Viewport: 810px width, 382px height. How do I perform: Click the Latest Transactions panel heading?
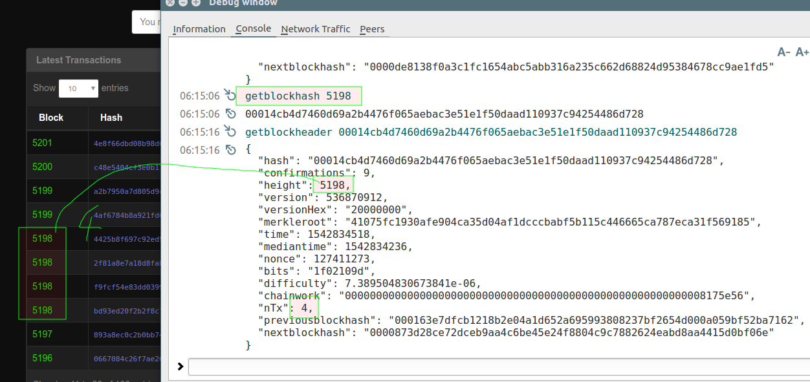(x=78, y=60)
